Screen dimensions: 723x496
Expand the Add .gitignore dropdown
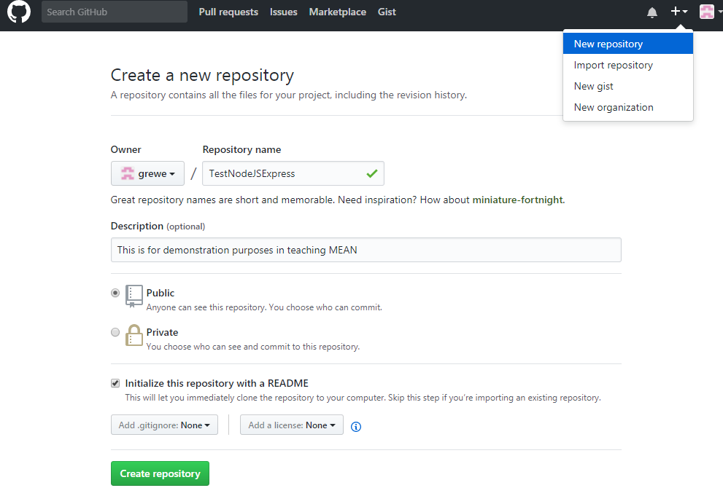pos(164,425)
